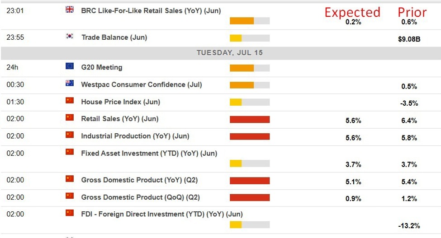Click China flag beside FDI Foreign Direct Investment
The height and width of the screenshot is (238, 441).
click(70, 213)
